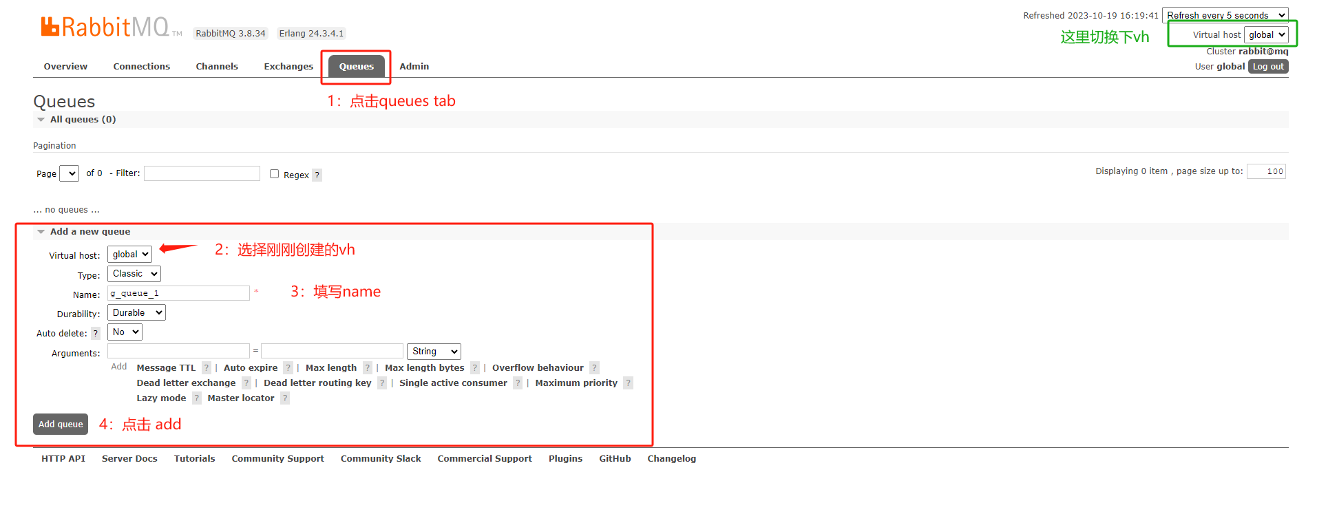Open help icon for Lazy mode
The width and height of the screenshot is (1317, 505).
pos(196,398)
